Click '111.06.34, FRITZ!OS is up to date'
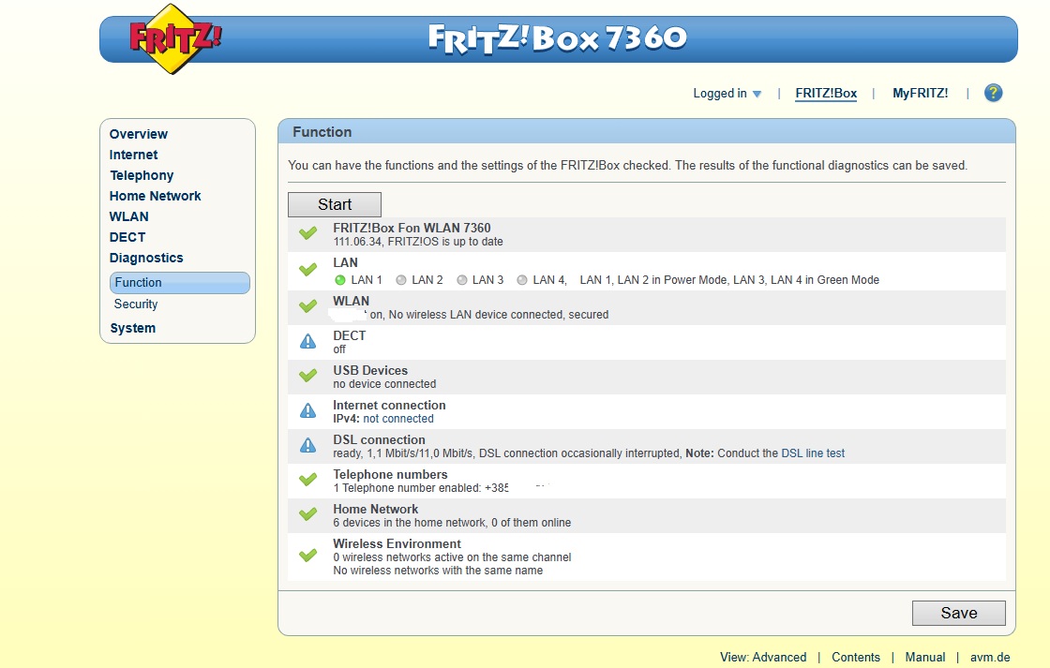Viewport: 1050px width, 668px height. (418, 242)
